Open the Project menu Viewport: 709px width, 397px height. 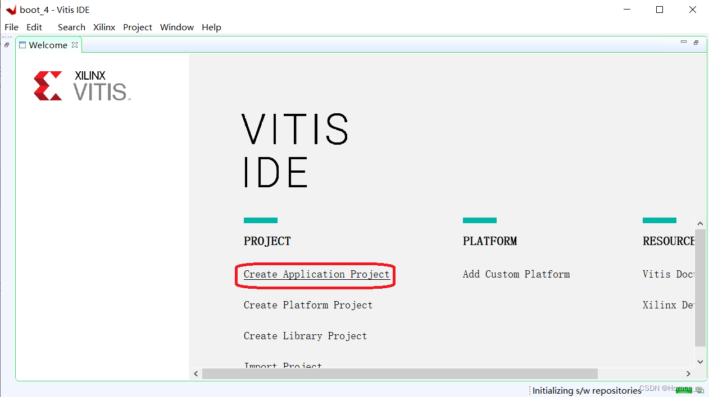tap(137, 27)
